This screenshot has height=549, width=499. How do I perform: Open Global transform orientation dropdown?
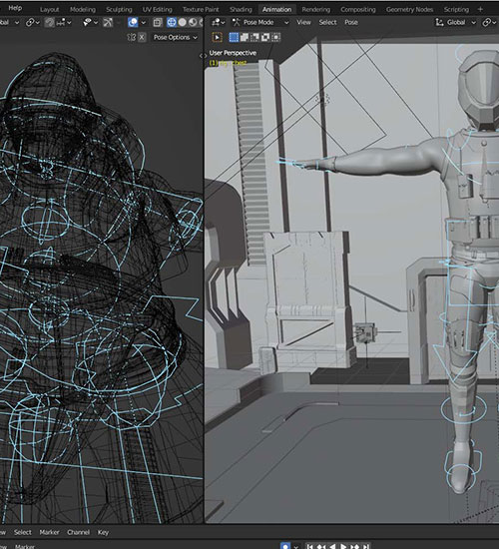coord(455,23)
